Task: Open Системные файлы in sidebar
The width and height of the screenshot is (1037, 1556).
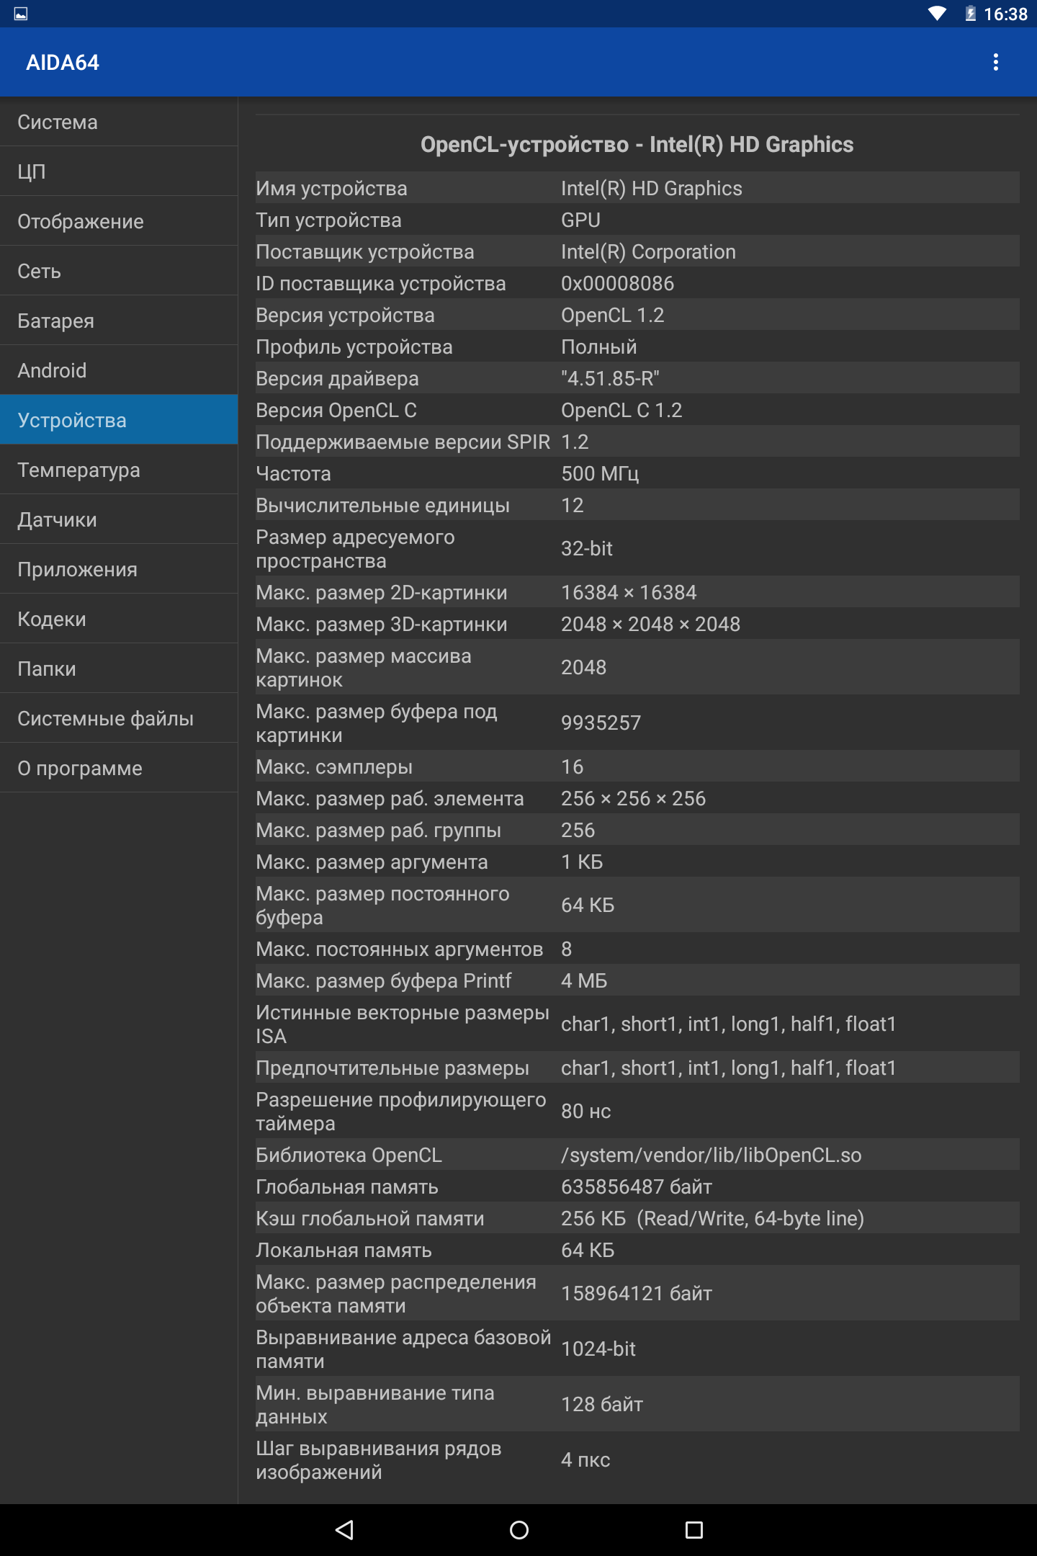Action: pos(119,718)
